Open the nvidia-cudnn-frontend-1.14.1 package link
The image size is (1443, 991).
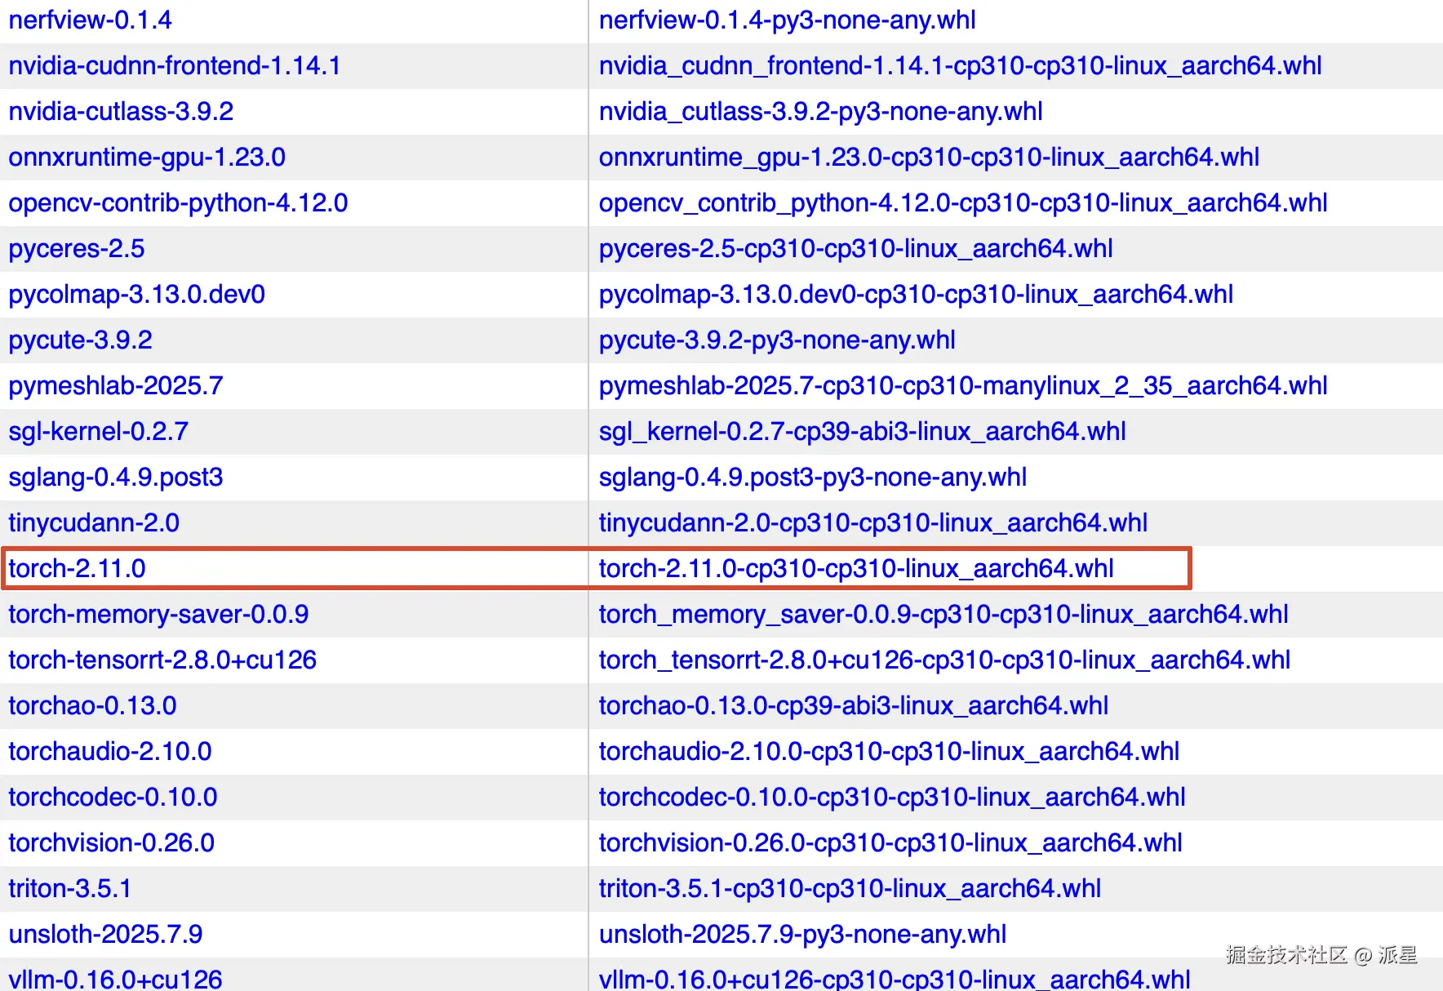(175, 65)
